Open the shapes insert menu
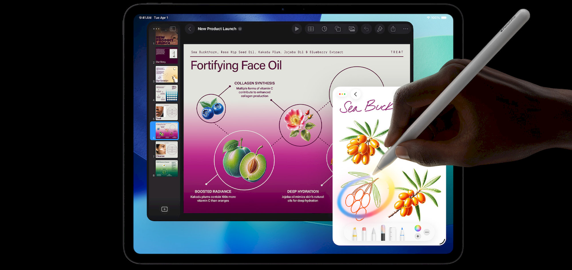This screenshot has width=572, height=270. (x=338, y=29)
